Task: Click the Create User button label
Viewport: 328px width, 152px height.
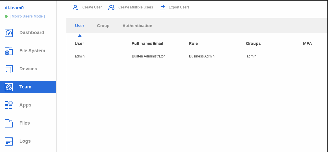Action: coord(92,7)
